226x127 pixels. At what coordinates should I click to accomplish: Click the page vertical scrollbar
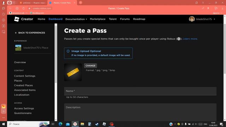(x=225, y=49)
